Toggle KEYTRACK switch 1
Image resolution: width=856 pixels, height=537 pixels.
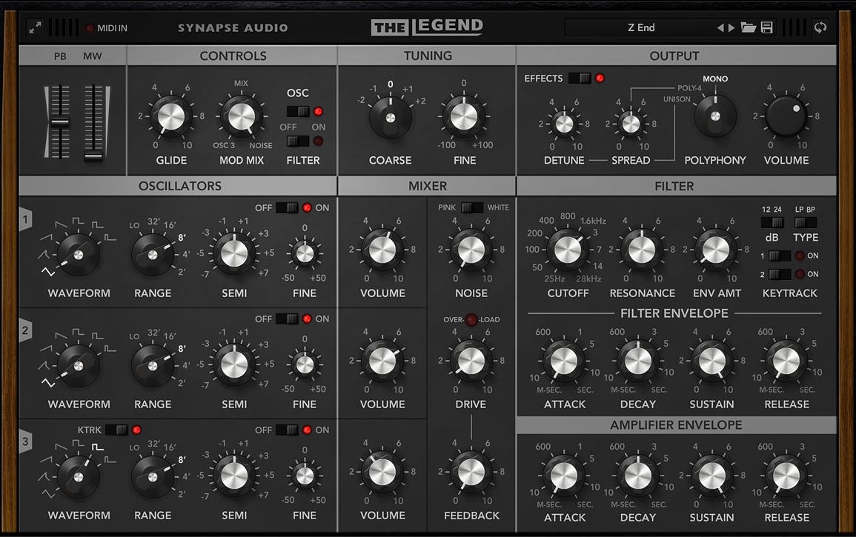pos(780,256)
